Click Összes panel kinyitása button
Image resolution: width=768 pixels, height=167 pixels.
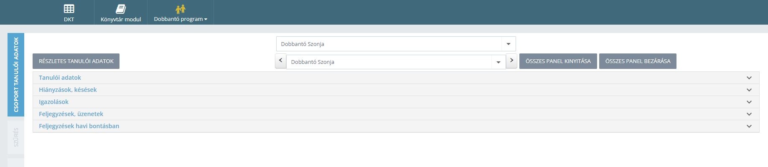pyautogui.click(x=558, y=61)
